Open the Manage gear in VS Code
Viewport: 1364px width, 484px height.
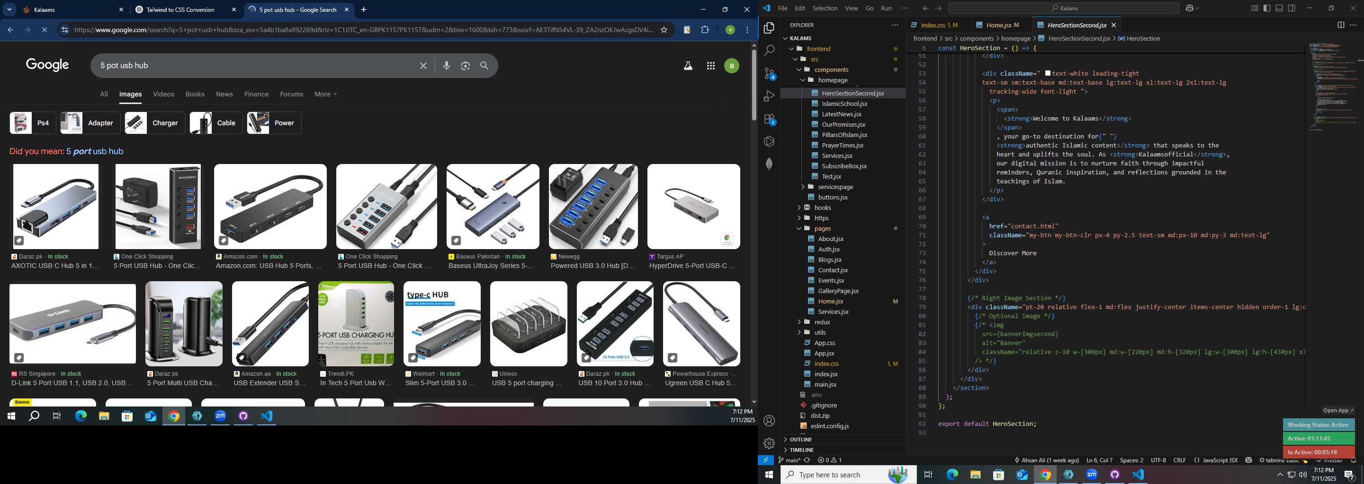769,443
